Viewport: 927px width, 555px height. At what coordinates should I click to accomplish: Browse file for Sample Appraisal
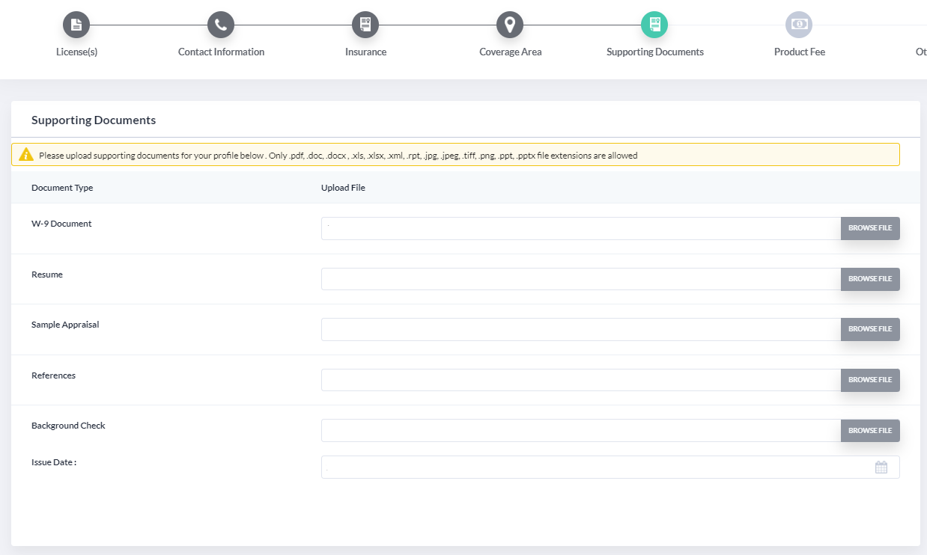coord(870,329)
